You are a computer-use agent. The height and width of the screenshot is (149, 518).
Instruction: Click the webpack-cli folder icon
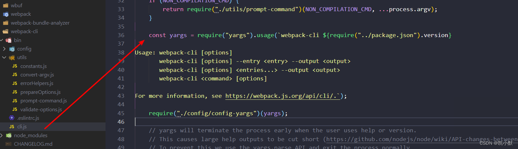(6, 32)
